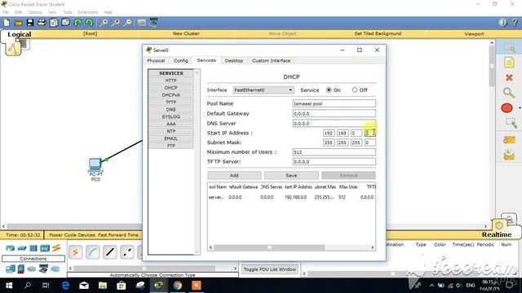Zoom in with the plus magnifier icon
Screen dimensions: 522x293
coord(104,23)
